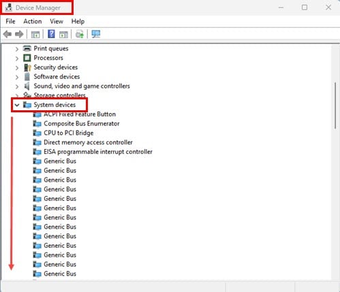Open the File menu
Screen dimensions: 340x292
pos(10,21)
